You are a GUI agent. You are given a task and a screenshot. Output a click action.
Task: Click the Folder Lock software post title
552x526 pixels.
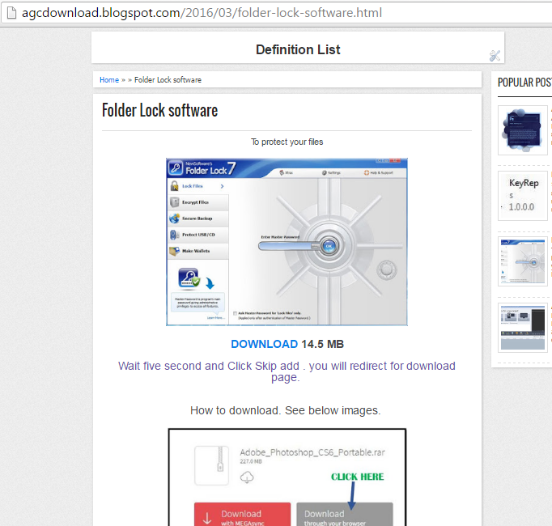[159, 111]
